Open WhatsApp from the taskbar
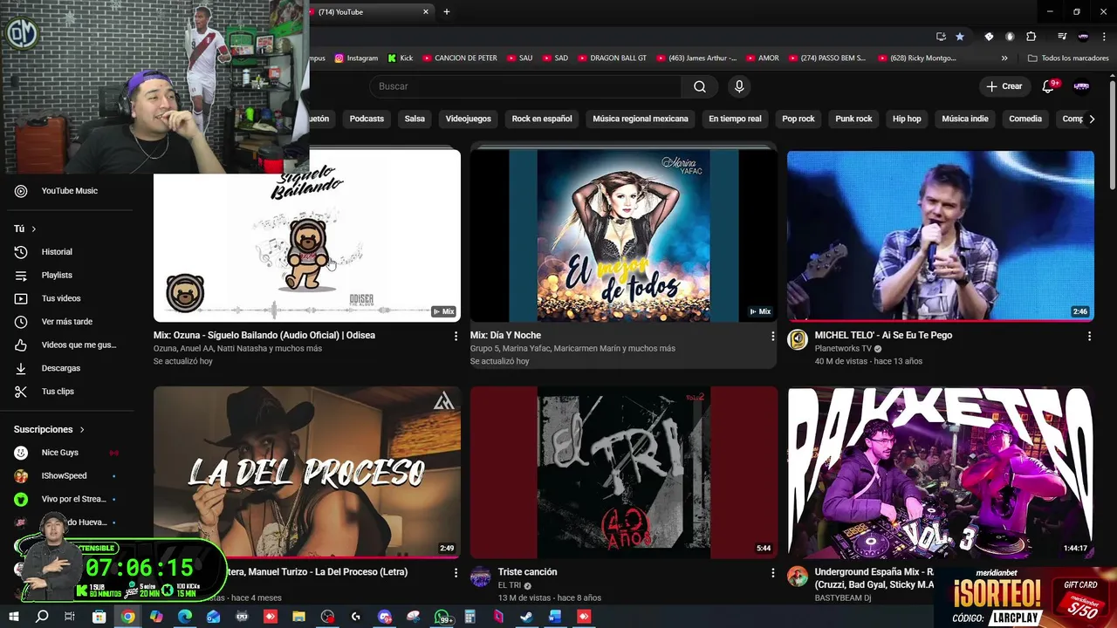The width and height of the screenshot is (1117, 628). [442, 617]
